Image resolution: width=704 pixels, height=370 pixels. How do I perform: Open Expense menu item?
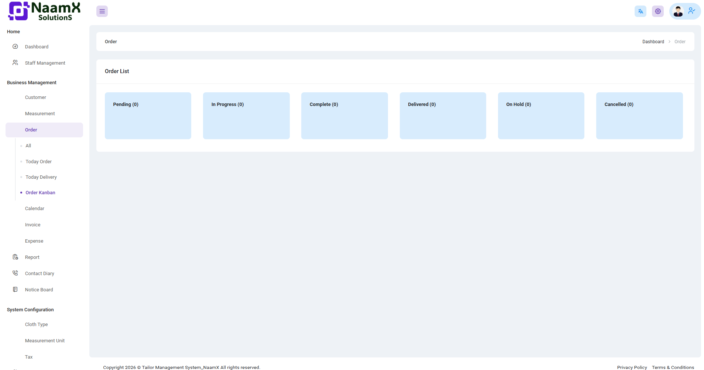click(44, 241)
